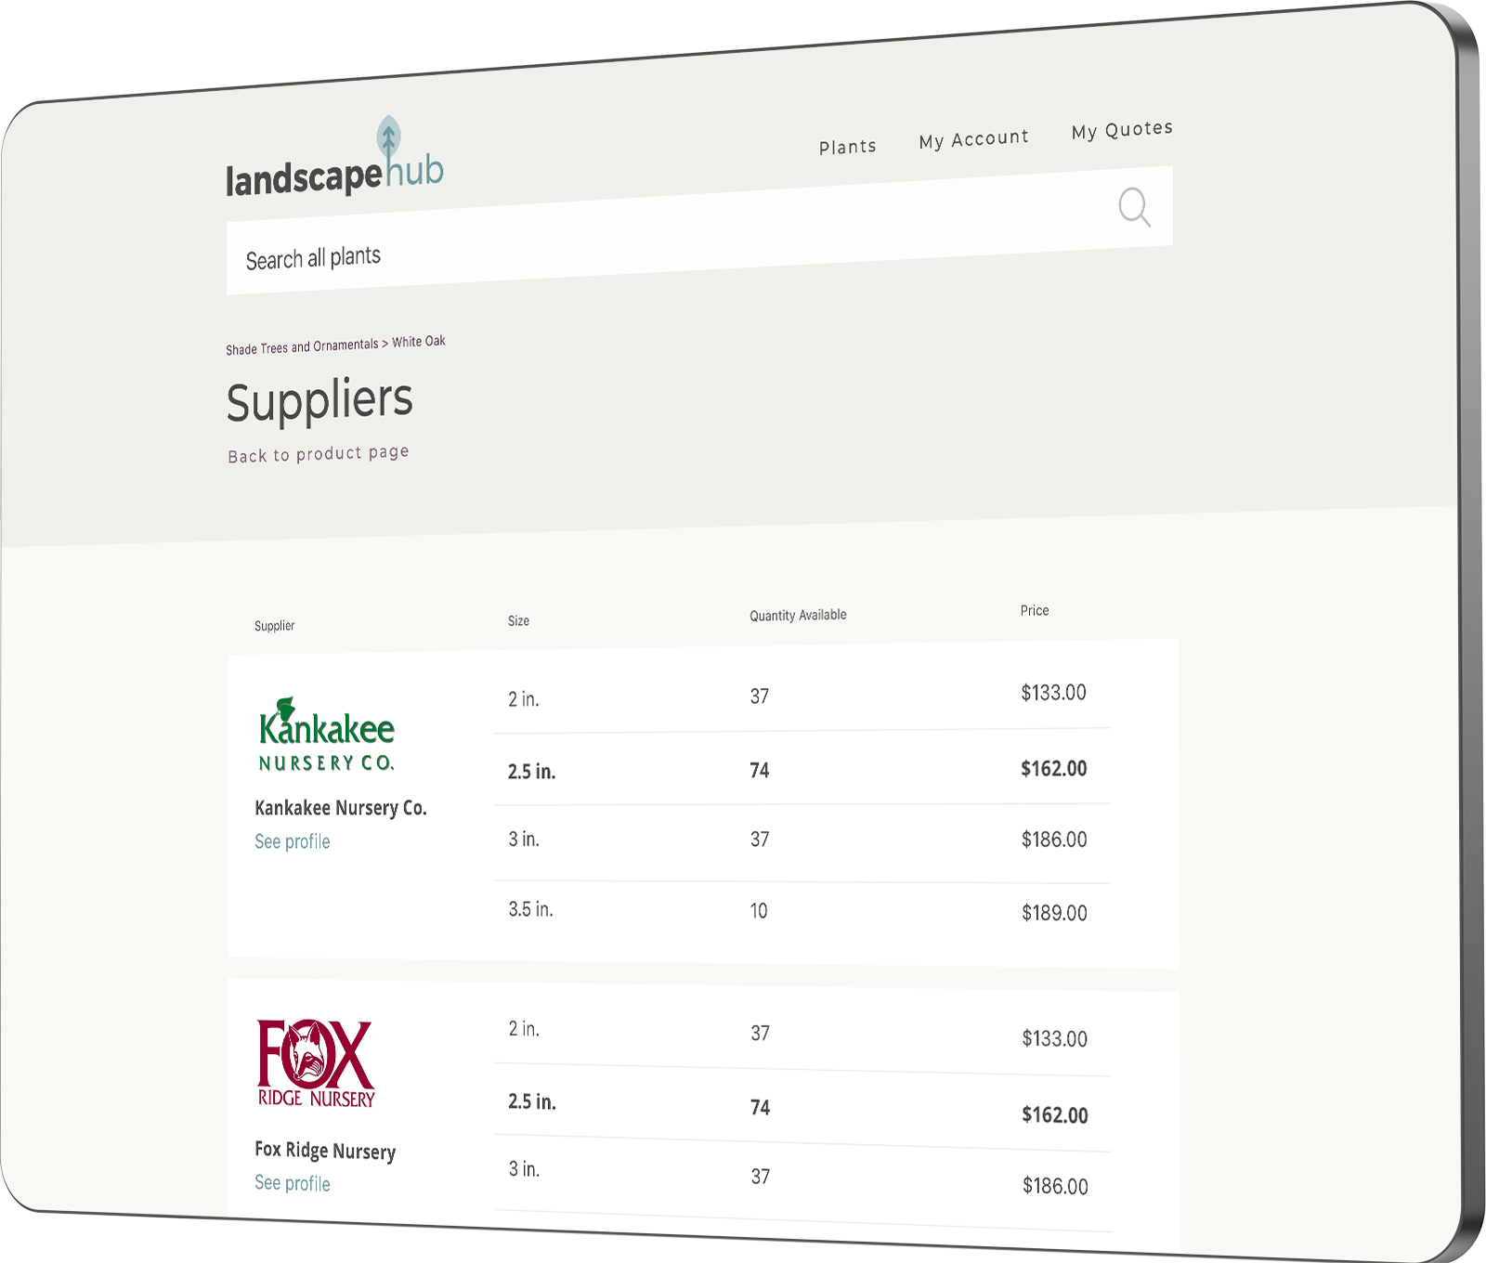
Task: Open My Quotes page
Action: 1122,130
